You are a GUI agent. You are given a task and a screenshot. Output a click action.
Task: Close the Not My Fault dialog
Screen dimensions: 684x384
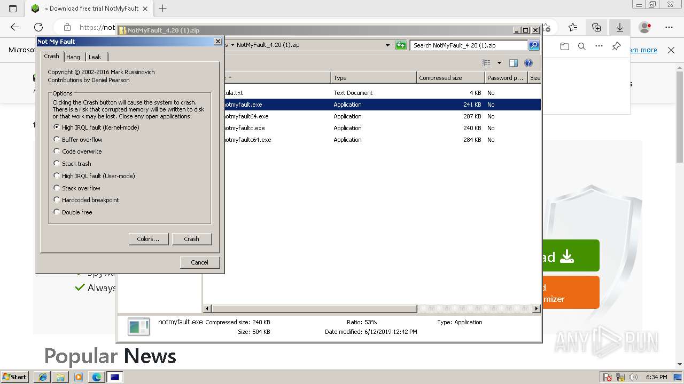pos(217,42)
